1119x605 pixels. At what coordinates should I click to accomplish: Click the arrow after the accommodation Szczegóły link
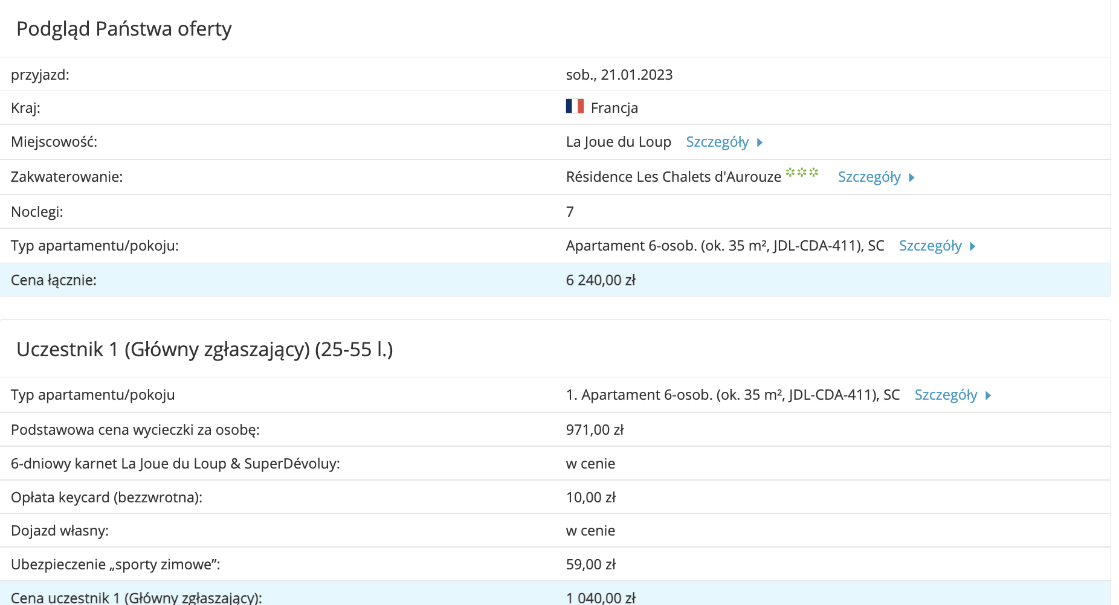pyautogui.click(x=912, y=178)
